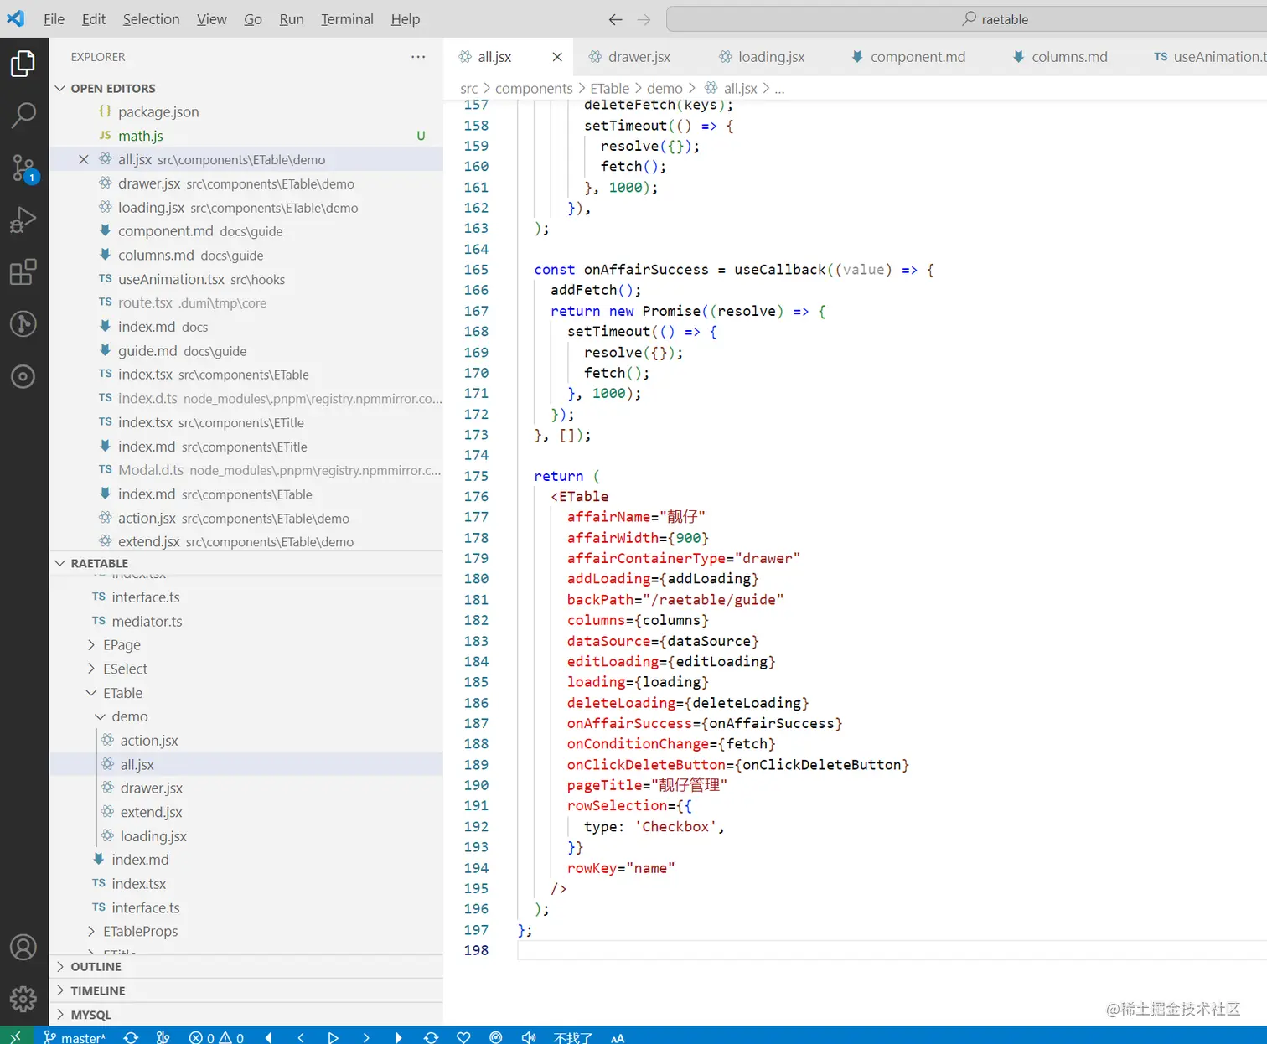Open the Manage gear settings
This screenshot has height=1044, width=1267.
pyautogui.click(x=23, y=999)
